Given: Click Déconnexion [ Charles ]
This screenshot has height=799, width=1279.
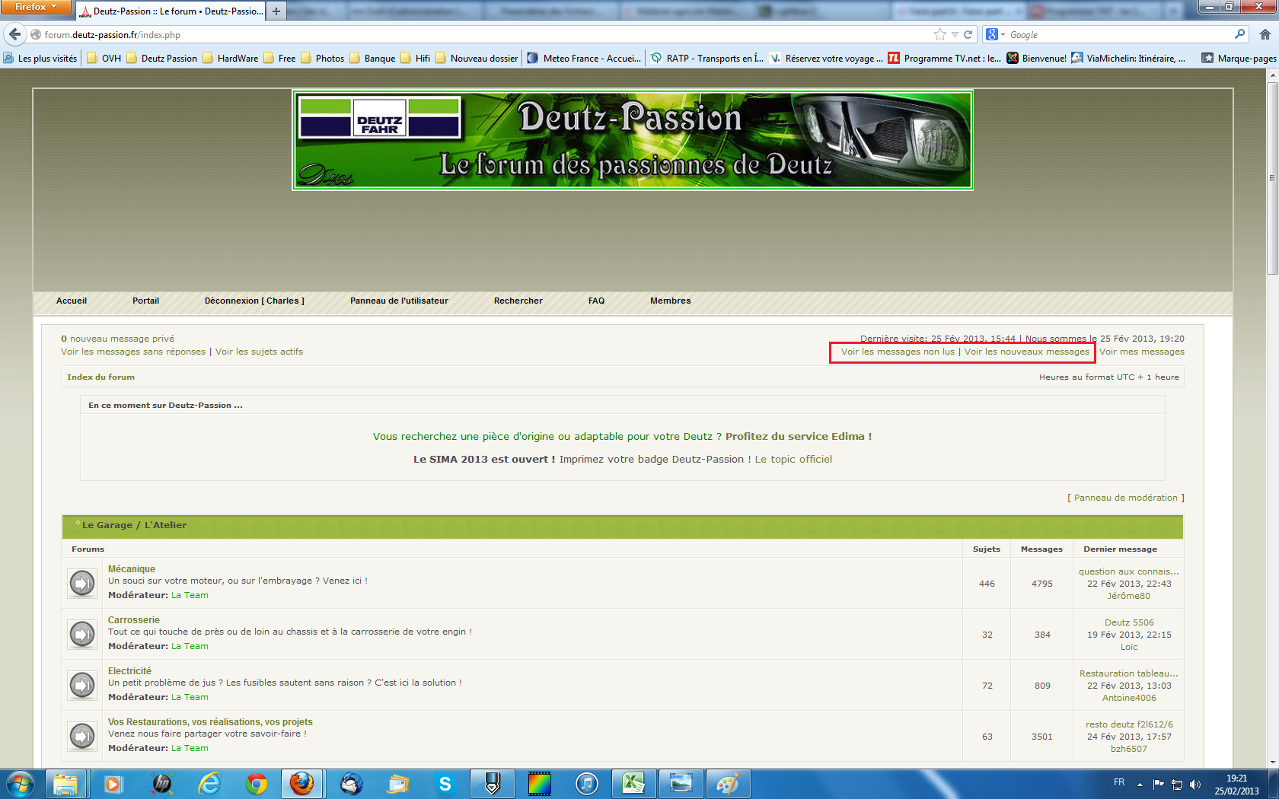Looking at the screenshot, I should [254, 301].
